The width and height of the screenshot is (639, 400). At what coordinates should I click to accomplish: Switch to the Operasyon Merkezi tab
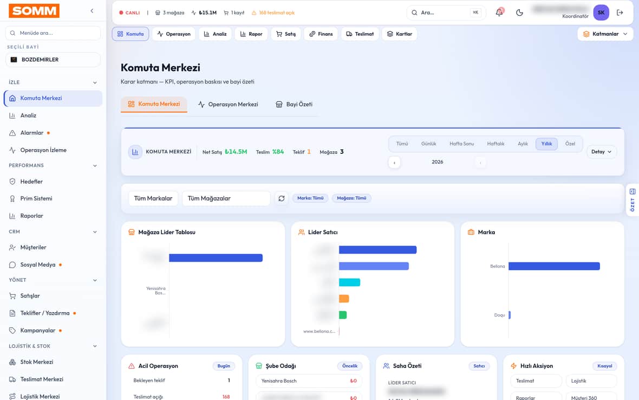(228, 105)
